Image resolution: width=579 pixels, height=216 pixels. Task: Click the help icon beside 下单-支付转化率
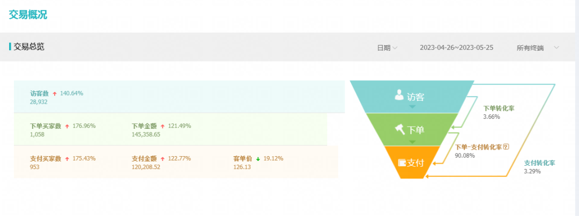506,147
